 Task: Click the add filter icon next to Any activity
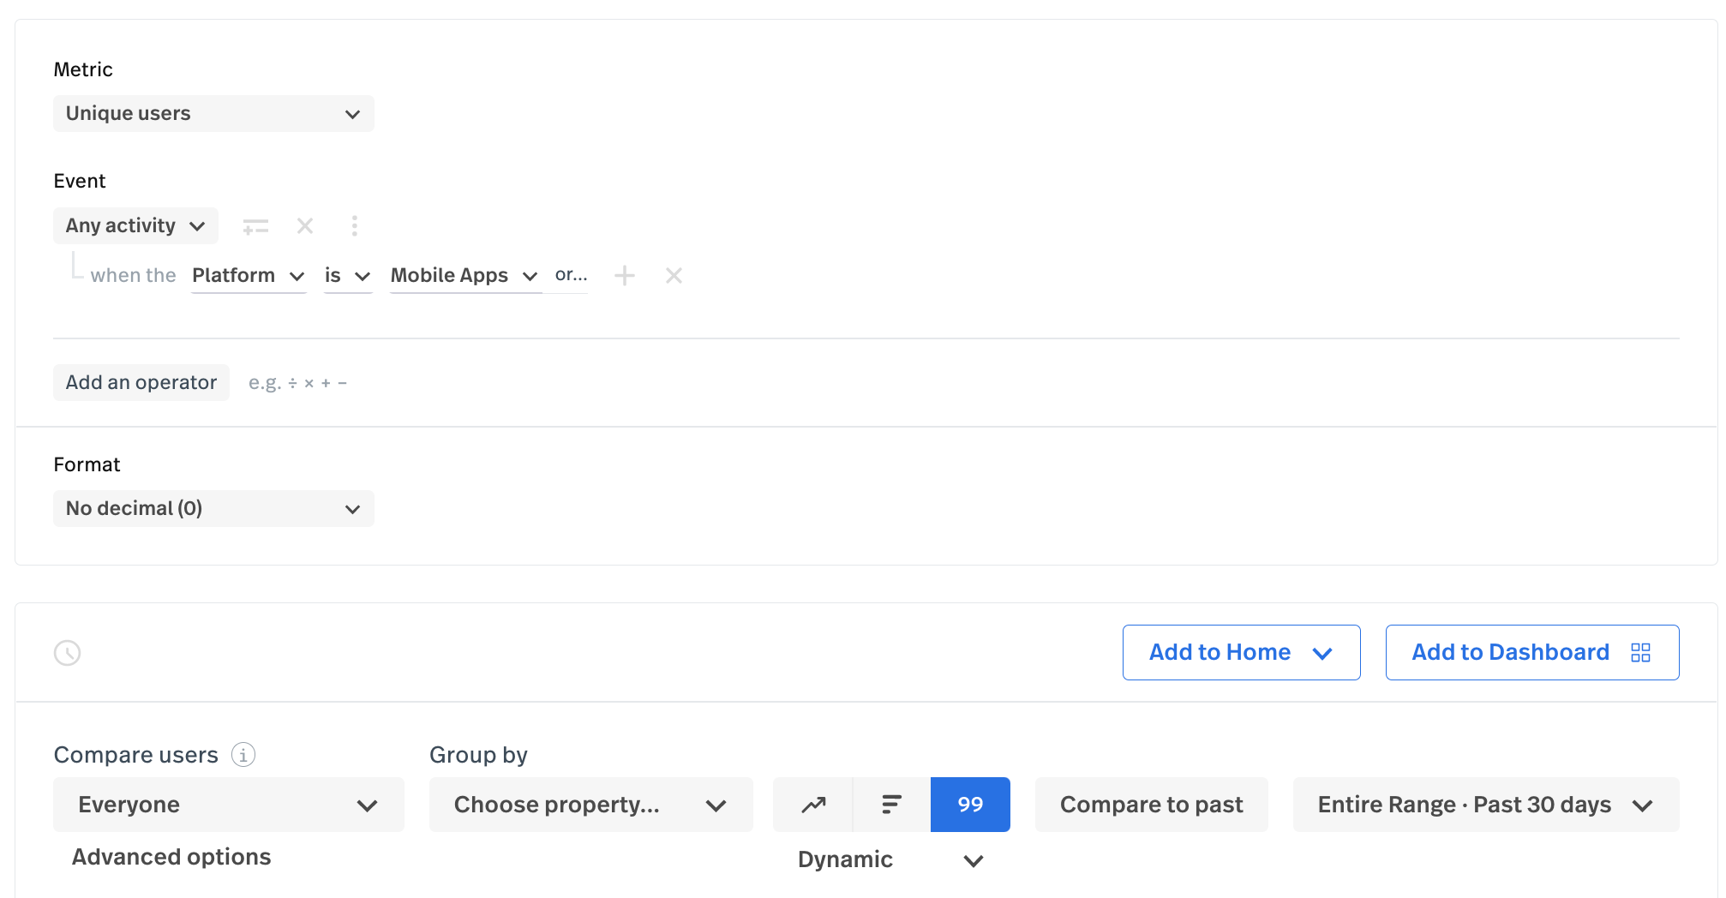coord(255,226)
